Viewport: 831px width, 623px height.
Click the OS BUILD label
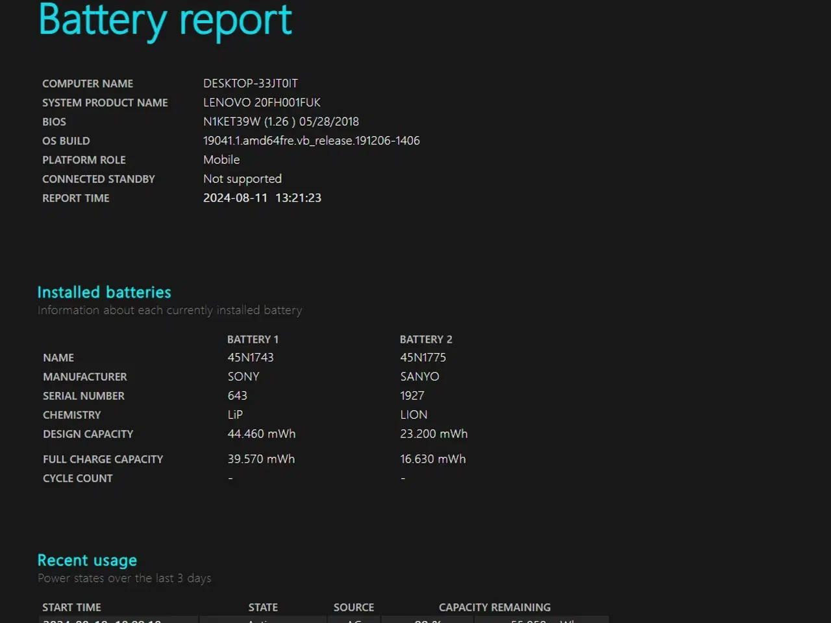pyautogui.click(x=66, y=141)
